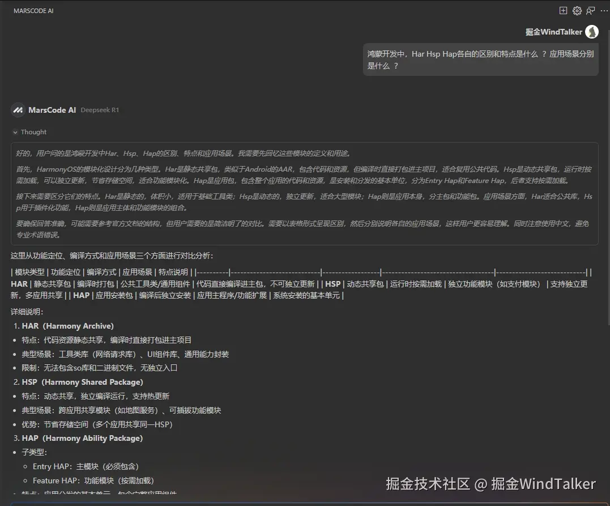The image size is (610, 506).
Task: Open MarsCode AI settings gear
Action: click(x=577, y=11)
